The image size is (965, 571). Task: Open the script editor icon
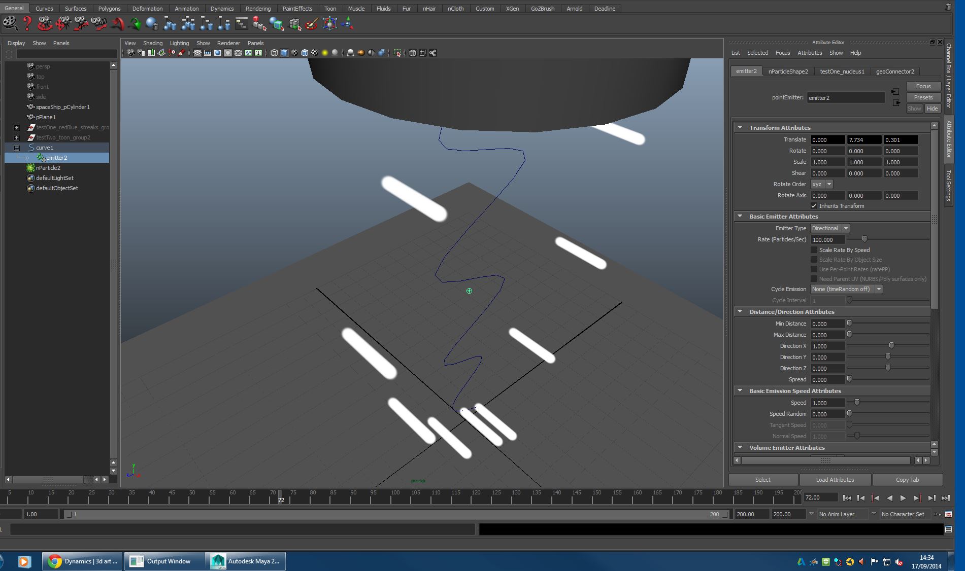click(x=948, y=529)
